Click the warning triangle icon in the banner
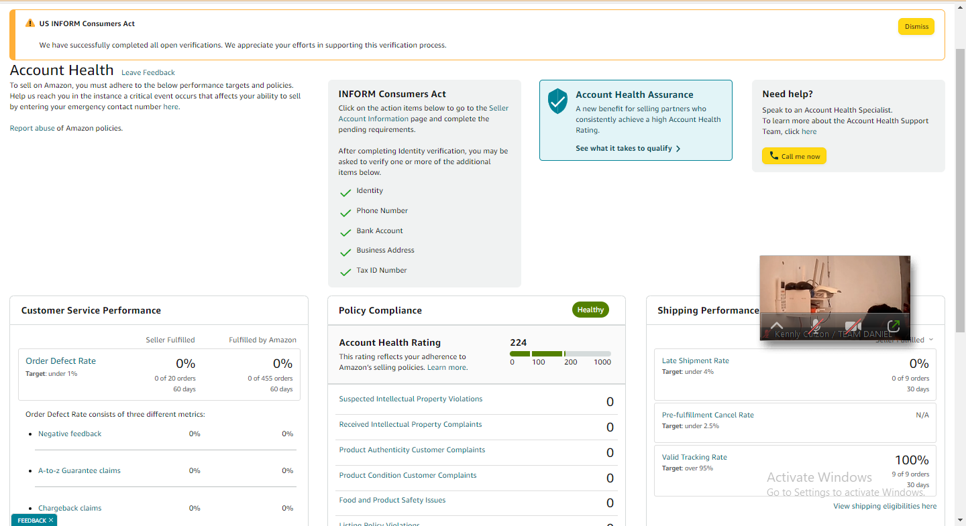 pyautogui.click(x=30, y=23)
